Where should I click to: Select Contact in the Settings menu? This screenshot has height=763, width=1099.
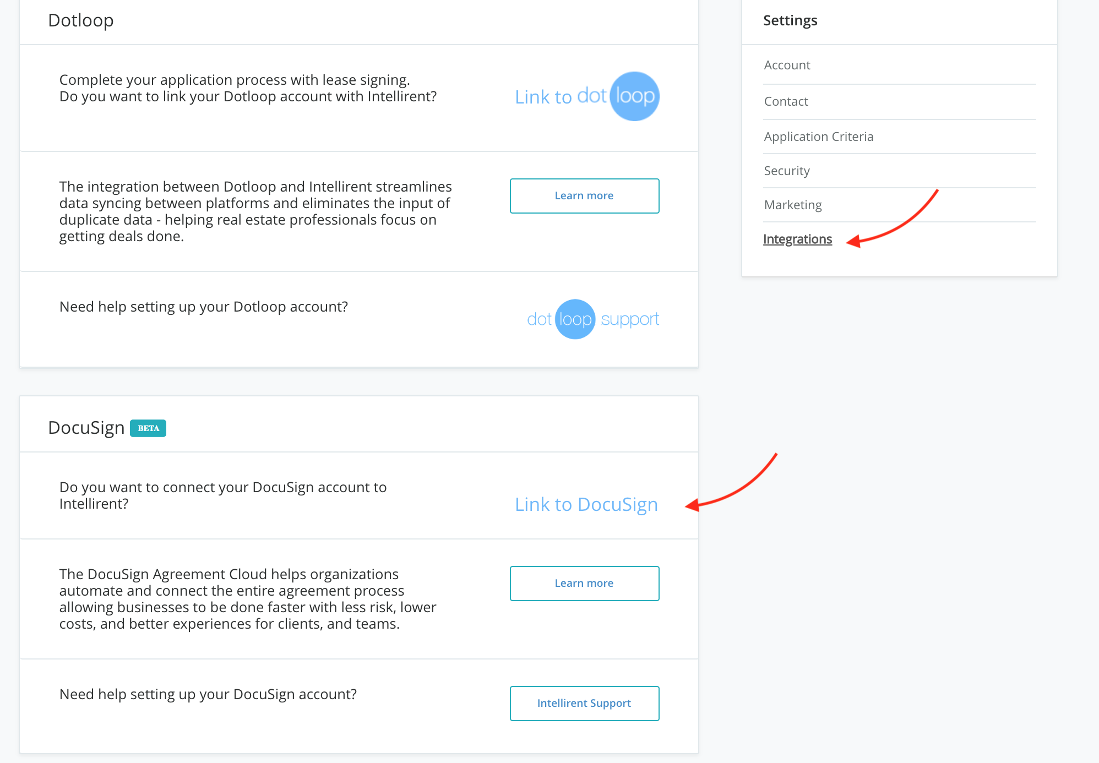(x=786, y=101)
